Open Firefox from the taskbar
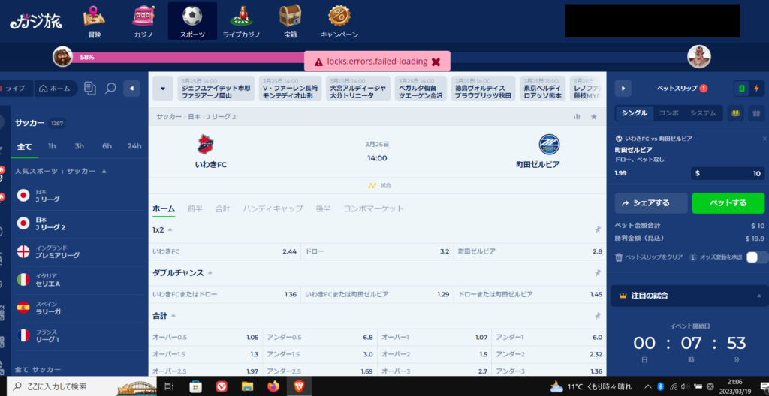 coord(273,386)
